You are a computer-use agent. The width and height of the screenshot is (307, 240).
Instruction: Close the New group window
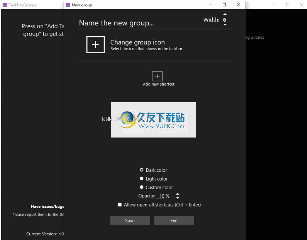(x=239, y=5)
